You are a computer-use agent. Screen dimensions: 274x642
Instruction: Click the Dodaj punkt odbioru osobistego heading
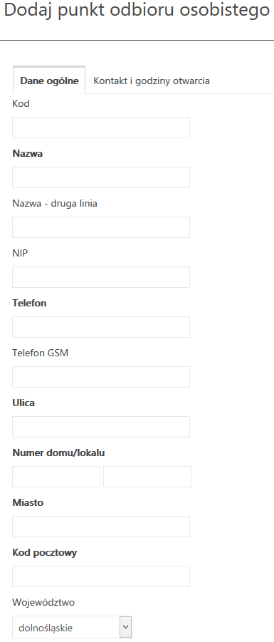[137, 11]
